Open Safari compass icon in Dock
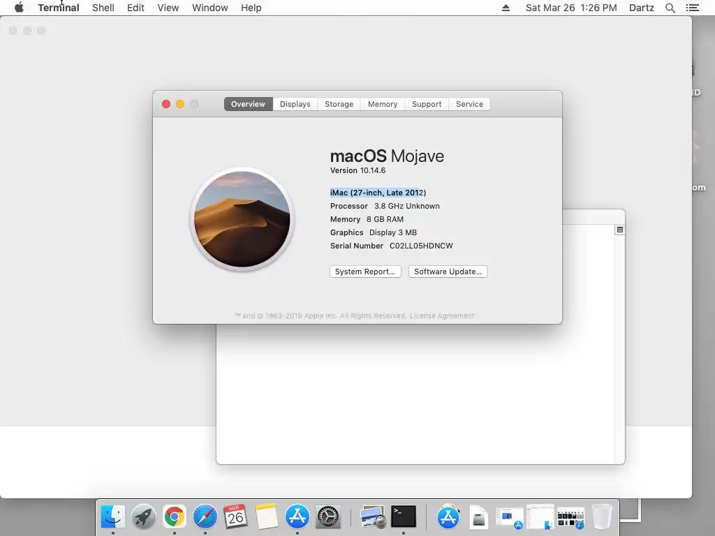Image resolution: width=715 pixels, height=536 pixels. (x=205, y=517)
